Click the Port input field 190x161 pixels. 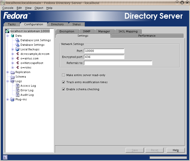(104, 51)
